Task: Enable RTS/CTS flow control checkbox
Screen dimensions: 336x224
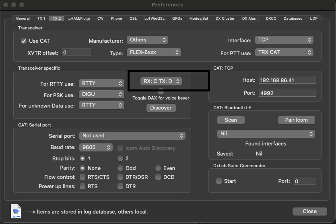Action: (82, 177)
